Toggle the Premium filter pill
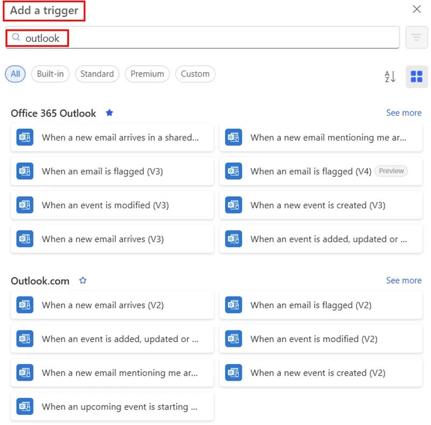431x425 pixels. coord(147,74)
